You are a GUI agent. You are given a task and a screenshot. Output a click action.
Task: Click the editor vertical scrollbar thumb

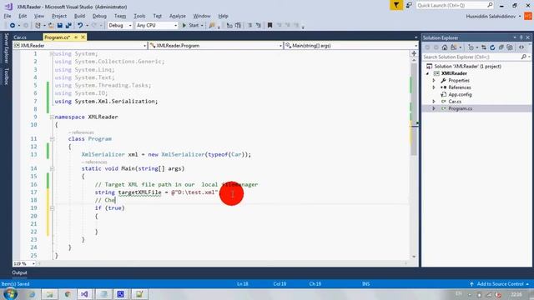click(414, 109)
